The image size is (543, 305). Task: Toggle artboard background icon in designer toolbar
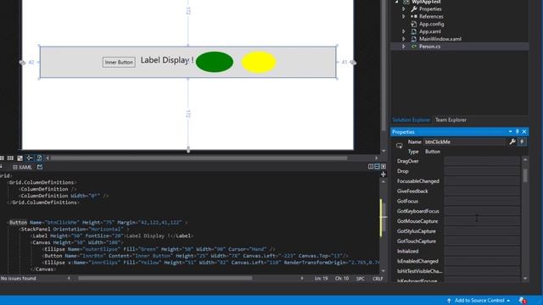[x=20, y=158]
